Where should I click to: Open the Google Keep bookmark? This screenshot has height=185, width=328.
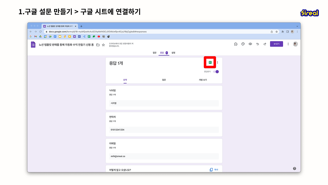coord(70,36)
